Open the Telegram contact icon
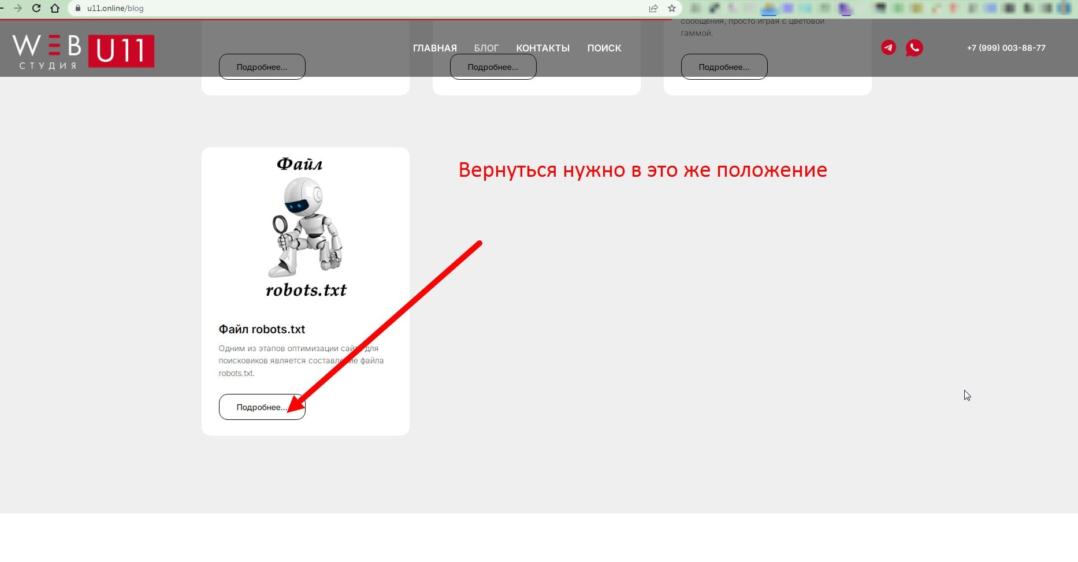Viewport: 1078px width, 562px height. (889, 47)
